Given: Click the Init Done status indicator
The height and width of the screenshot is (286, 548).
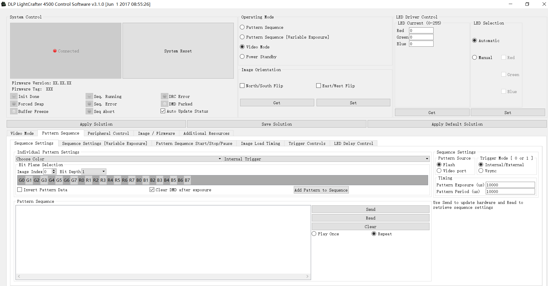Looking at the screenshot, I should 14,96.
